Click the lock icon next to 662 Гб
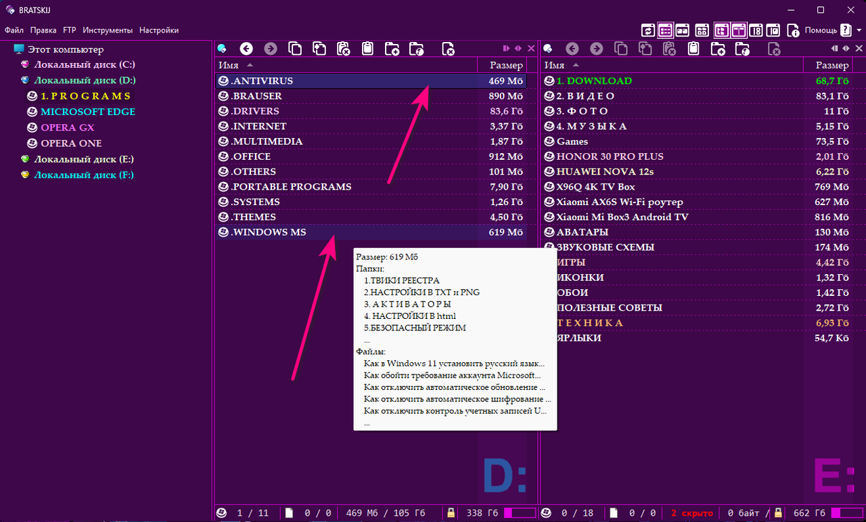 [x=778, y=513]
